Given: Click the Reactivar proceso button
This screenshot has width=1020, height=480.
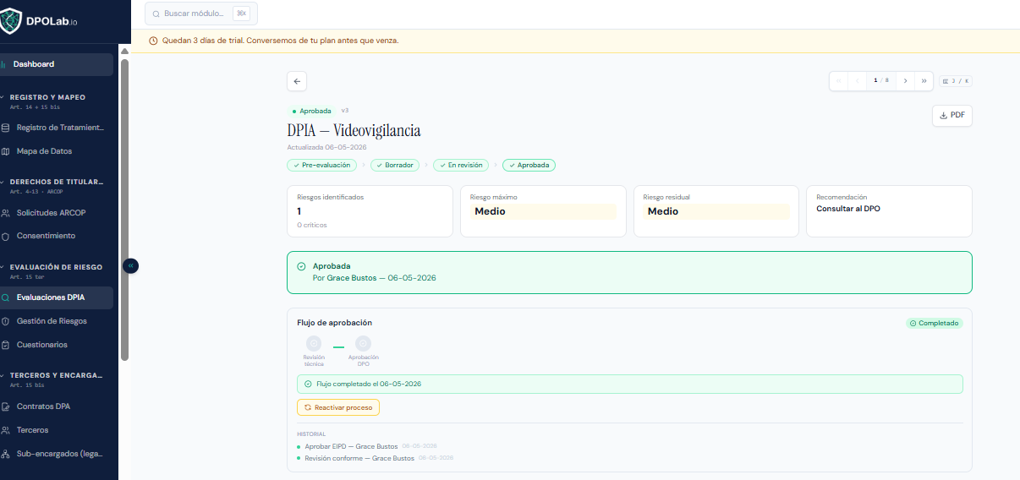Looking at the screenshot, I should coord(338,407).
